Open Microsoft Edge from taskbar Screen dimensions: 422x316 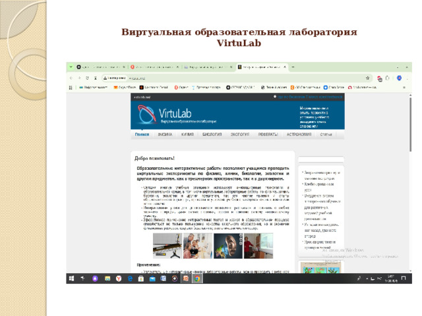(x=130, y=278)
